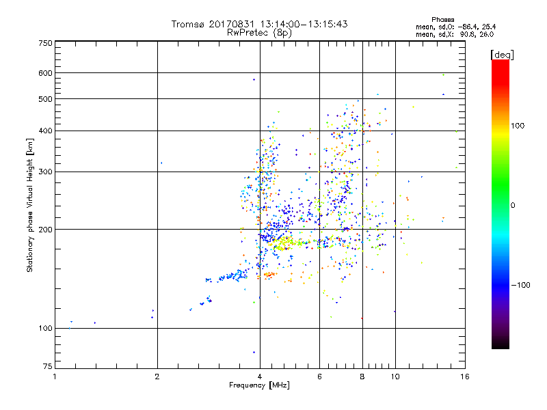Click the '16' x-axis tick label

point(465,377)
